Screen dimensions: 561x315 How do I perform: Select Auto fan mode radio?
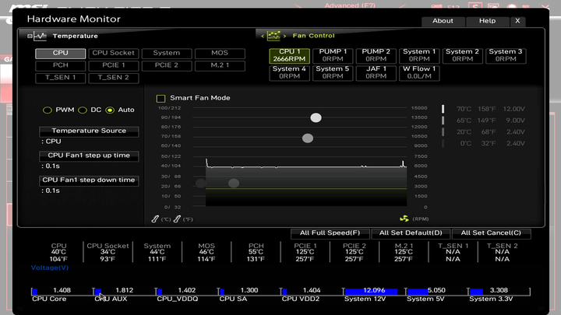coord(110,110)
